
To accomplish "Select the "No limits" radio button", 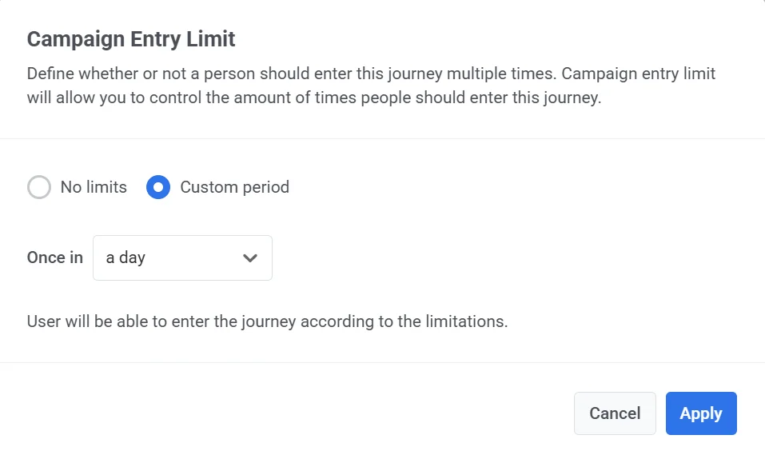I will pos(39,187).
